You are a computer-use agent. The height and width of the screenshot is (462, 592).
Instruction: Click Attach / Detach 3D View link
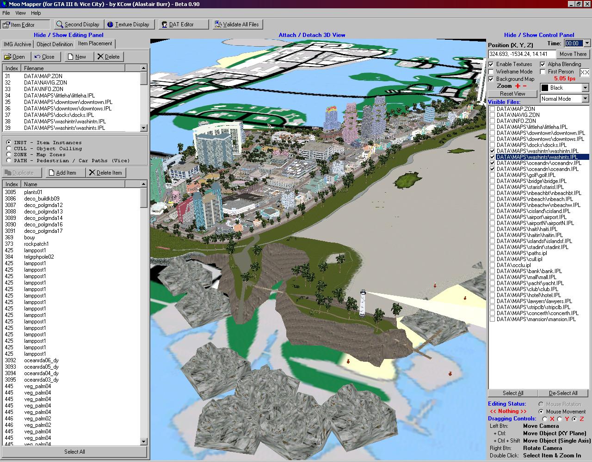tap(312, 35)
